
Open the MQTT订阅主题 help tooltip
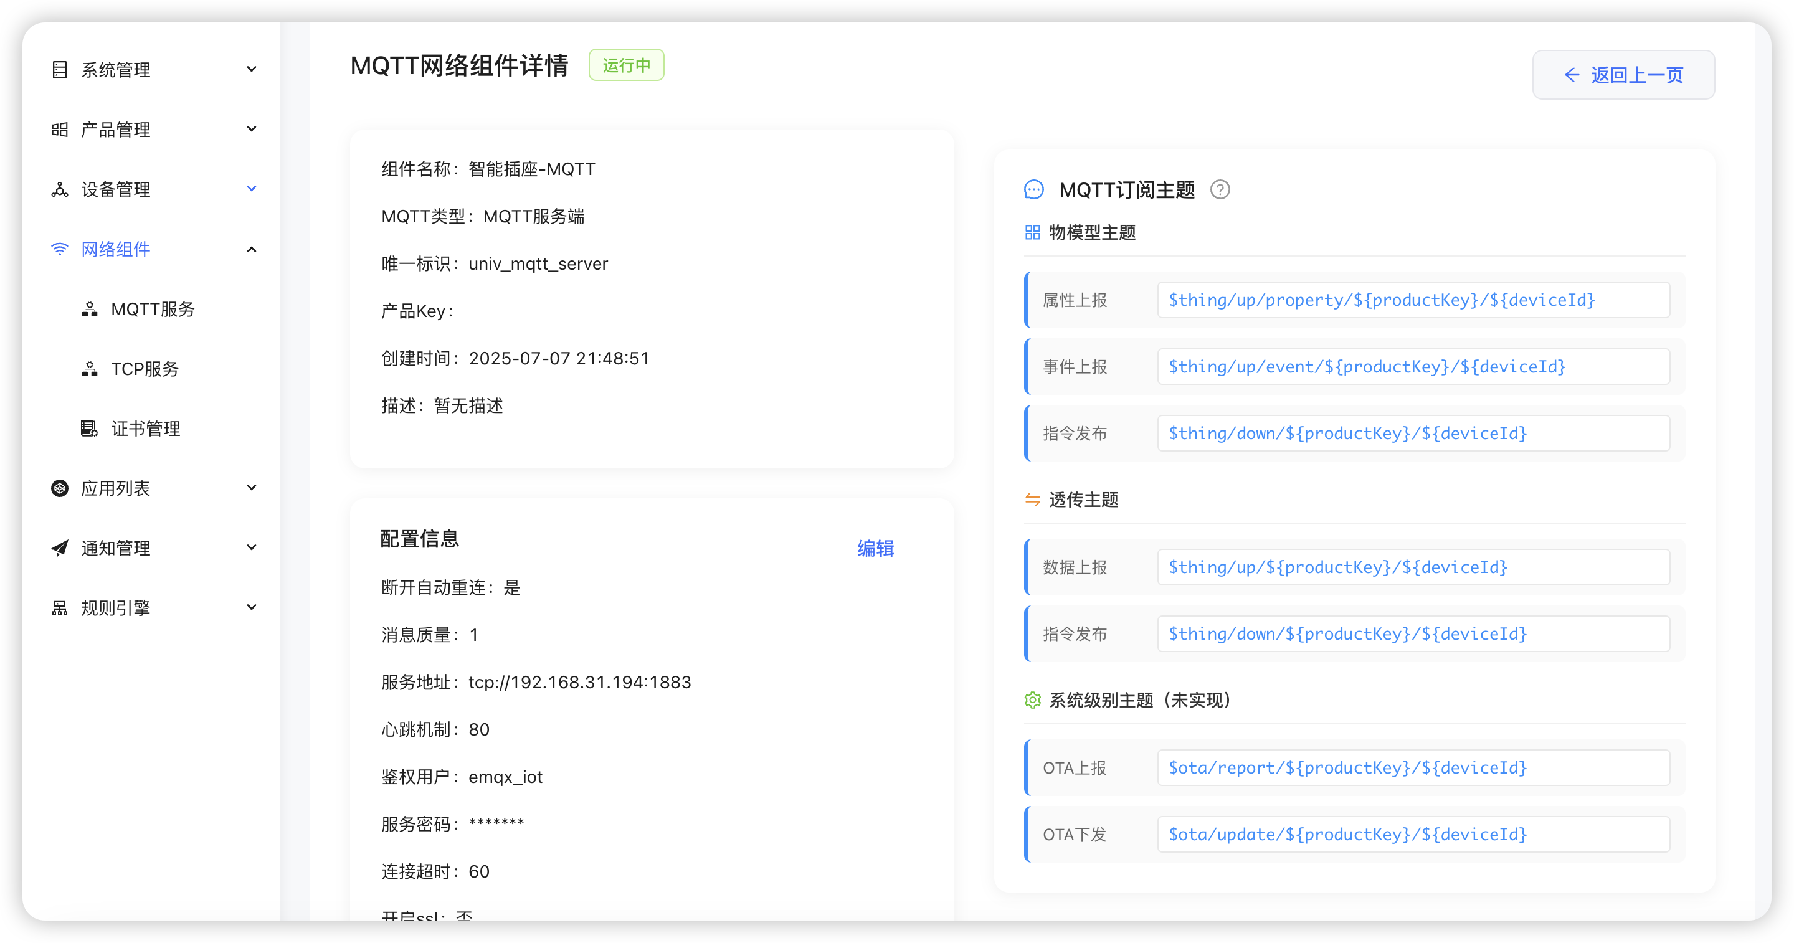[1220, 189]
